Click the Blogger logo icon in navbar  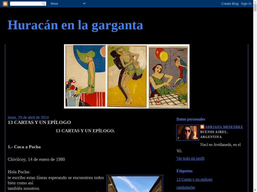[x=5, y=3]
